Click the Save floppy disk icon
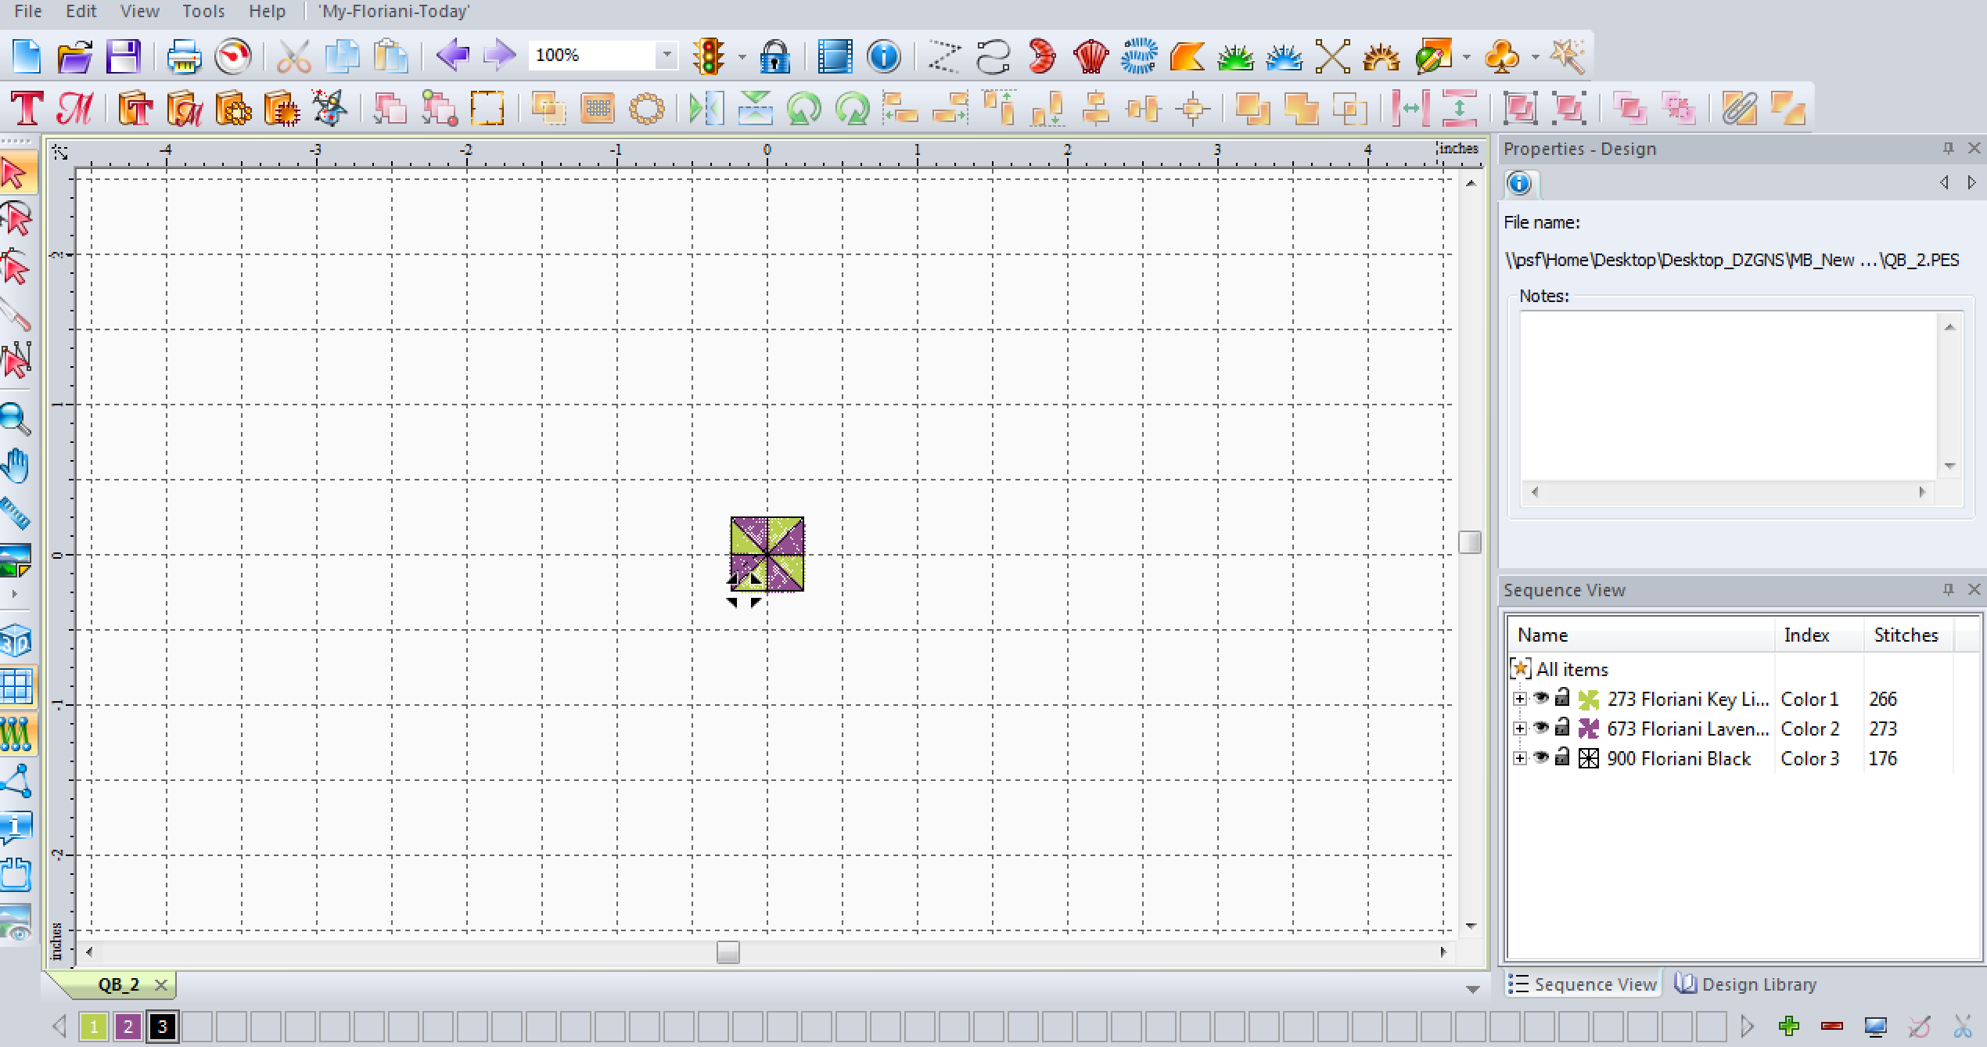The width and height of the screenshot is (1987, 1047). [x=123, y=56]
